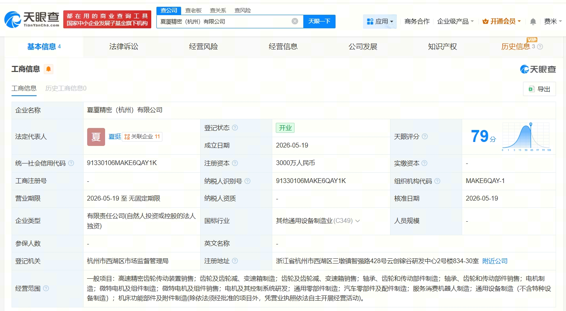Open legal representative 夏挺 link
This screenshot has height=311, width=566.
point(115,137)
